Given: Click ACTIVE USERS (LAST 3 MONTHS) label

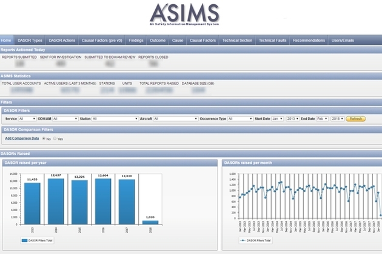Looking at the screenshot, I should (70, 83).
